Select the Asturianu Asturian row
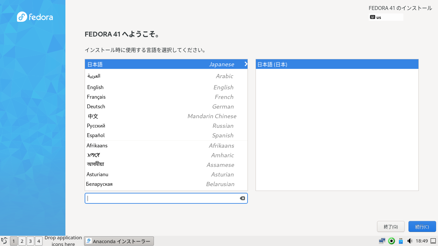Viewport: 438px width, 246px height. 166,174
